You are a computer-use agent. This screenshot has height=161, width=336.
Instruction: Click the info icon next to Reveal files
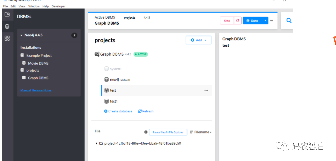point(146,132)
